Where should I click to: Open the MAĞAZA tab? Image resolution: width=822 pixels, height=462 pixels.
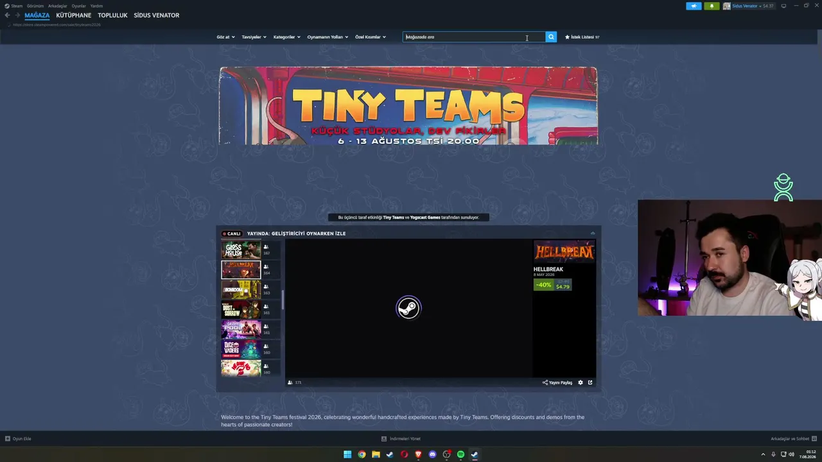37,15
